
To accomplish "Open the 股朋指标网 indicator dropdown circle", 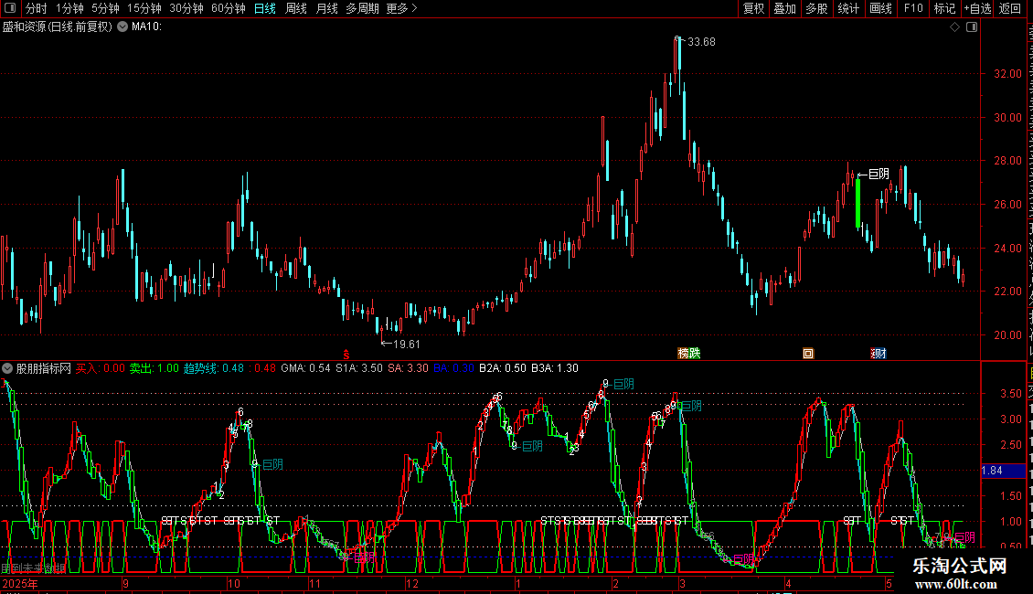I will [x=7, y=368].
